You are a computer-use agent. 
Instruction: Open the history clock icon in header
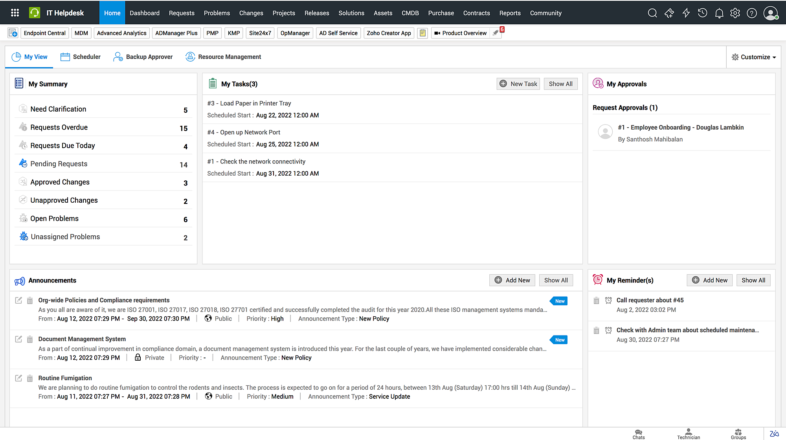[x=703, y=13]
